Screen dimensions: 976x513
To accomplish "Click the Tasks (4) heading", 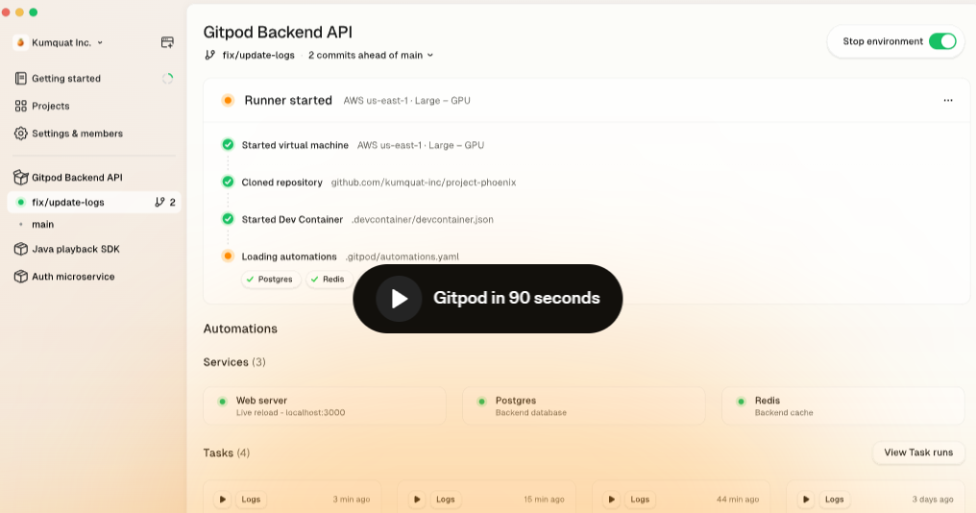I will tap(226, 453).
